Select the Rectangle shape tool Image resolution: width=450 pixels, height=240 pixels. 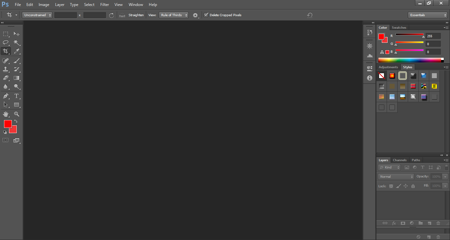[x=16, y=105]
